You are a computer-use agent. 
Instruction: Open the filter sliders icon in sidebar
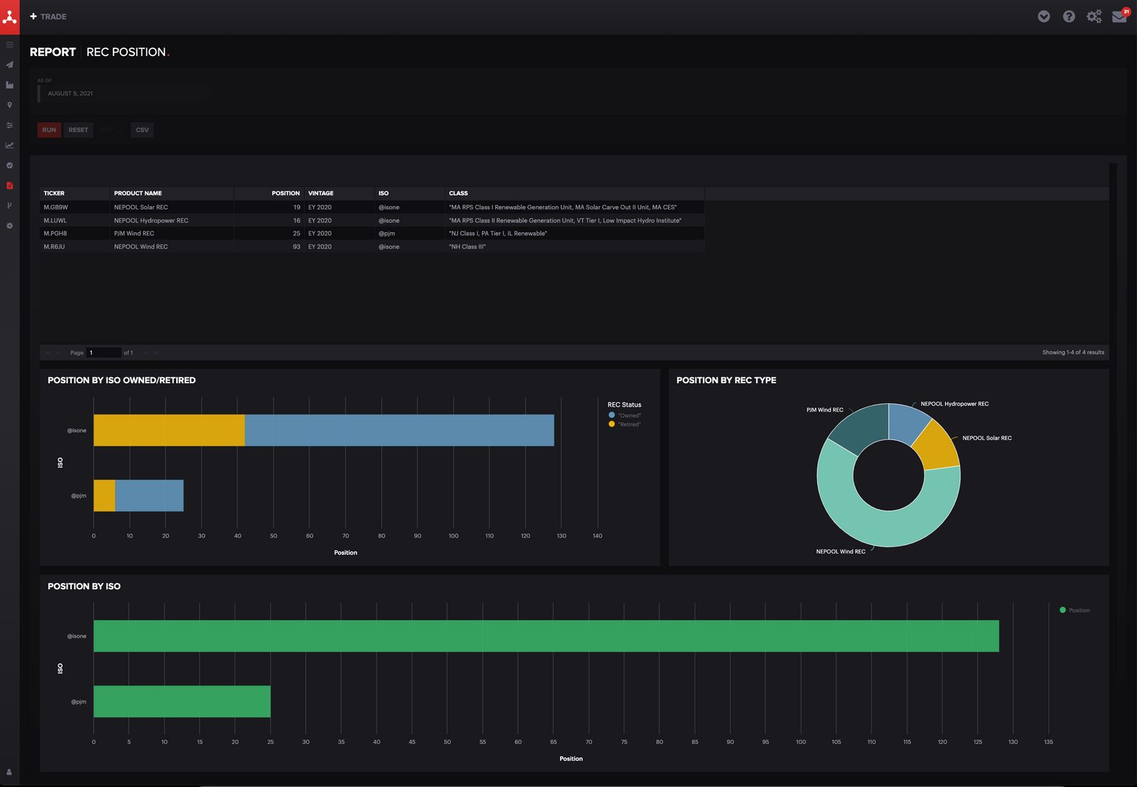9,124
